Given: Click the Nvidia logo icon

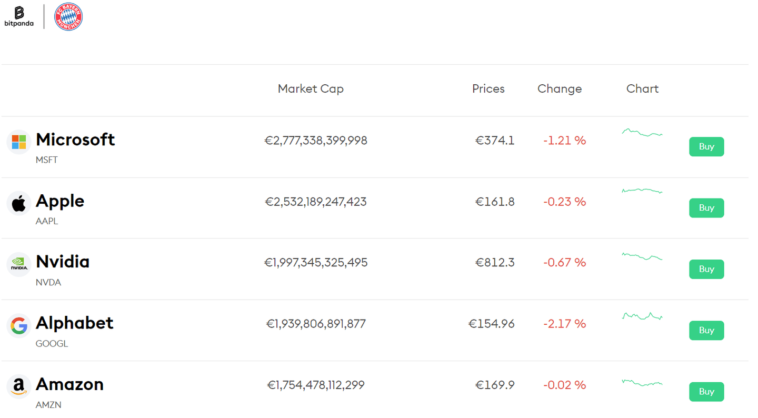Looking at the screenshot, I should [x=19, y=264].
